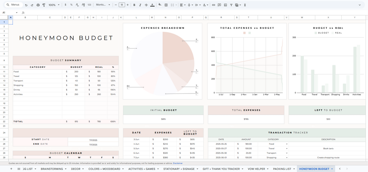Open HONEYMOON BUDGET tab menu arrow
This screenshot has height=172, width=368.
click(x=332, y=169)
